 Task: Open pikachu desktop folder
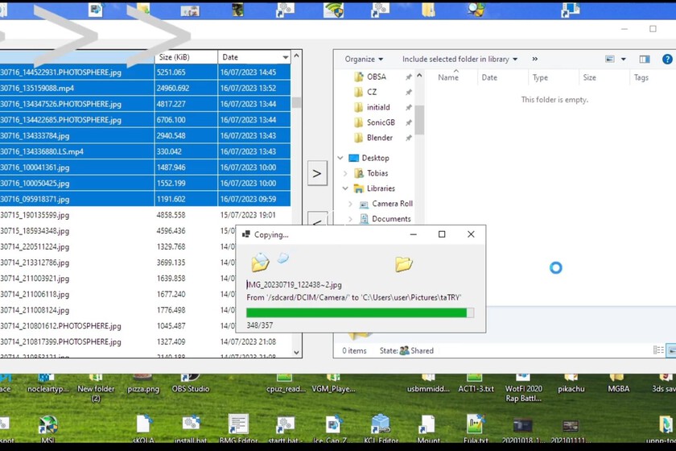point(571,383)
